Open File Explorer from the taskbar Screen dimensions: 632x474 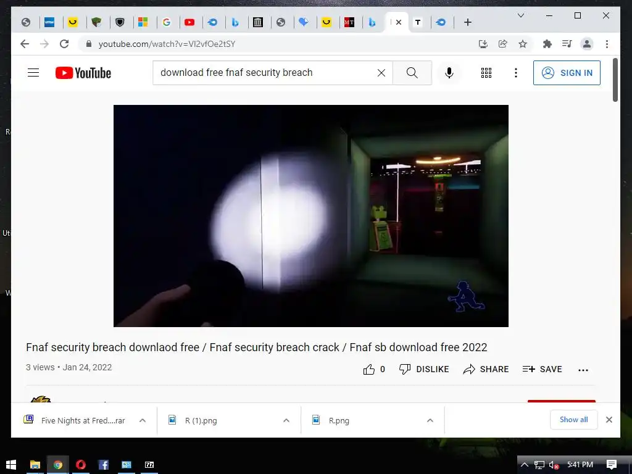(x=35, y=465)
